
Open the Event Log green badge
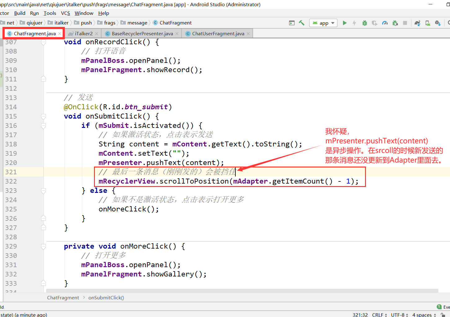(x=439, y=307)
